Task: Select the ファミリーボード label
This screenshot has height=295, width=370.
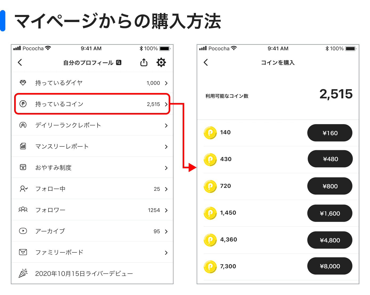Action: [x=59, y=252]
